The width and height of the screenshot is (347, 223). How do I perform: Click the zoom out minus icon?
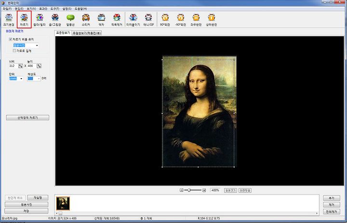point(182,190)
